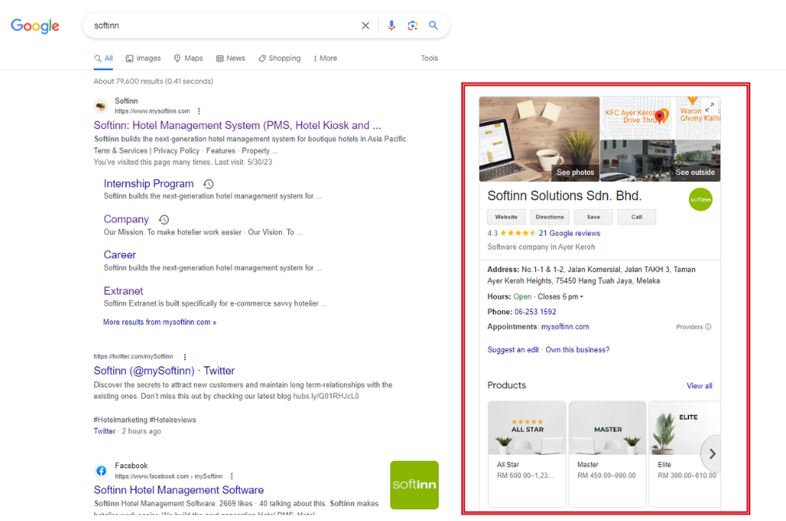Open three-dot menu beside mysoftinn.com result
The height and width of the screenshot is (521, 786).
point(199,111)
